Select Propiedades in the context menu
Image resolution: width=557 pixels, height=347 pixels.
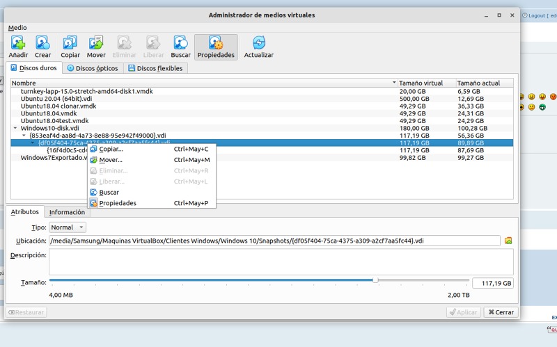coord(117,203)
